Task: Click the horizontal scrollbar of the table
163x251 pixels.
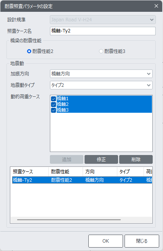Action: (69, 220)
